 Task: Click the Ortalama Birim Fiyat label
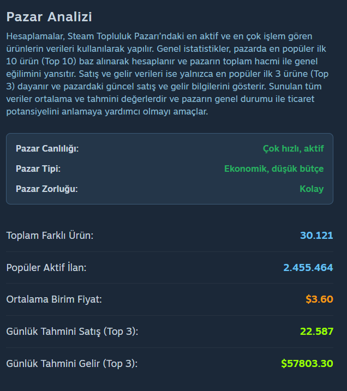click(54, 299)
